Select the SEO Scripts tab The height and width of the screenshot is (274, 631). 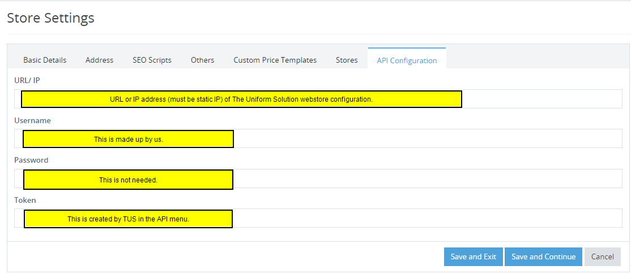152,60
